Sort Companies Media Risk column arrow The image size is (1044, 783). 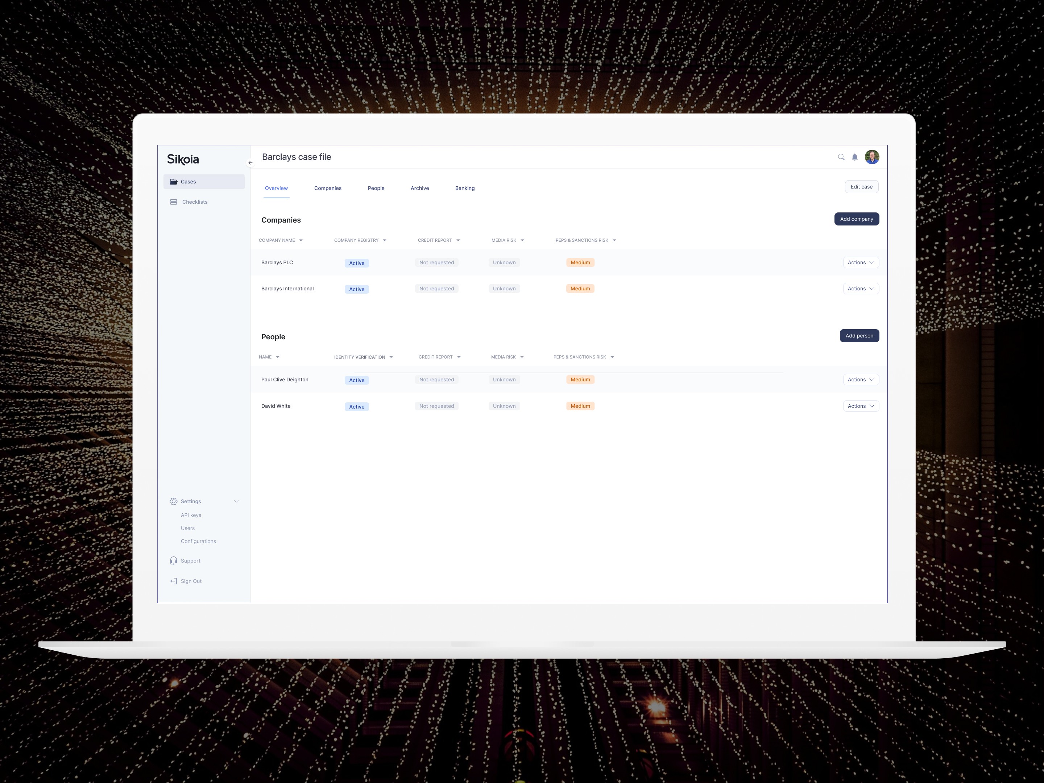click(522, 241)
